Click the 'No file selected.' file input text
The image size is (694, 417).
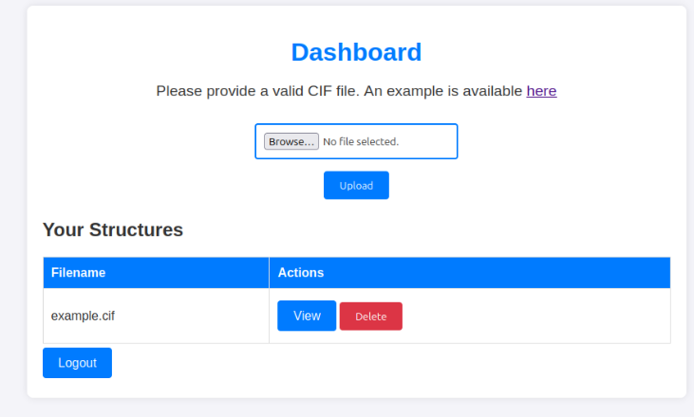pyautogui.click(x=361, y=141)
